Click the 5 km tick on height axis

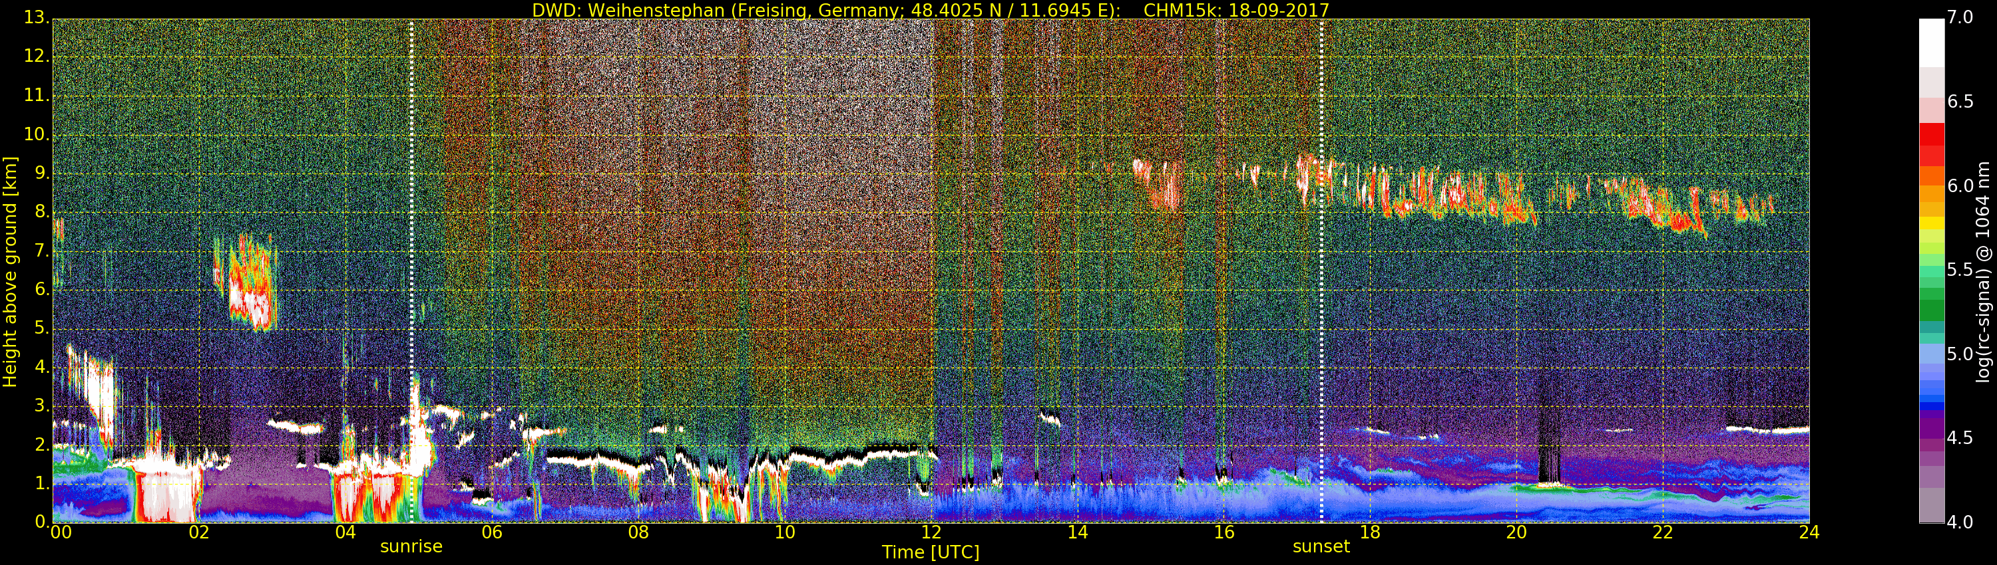41,329
